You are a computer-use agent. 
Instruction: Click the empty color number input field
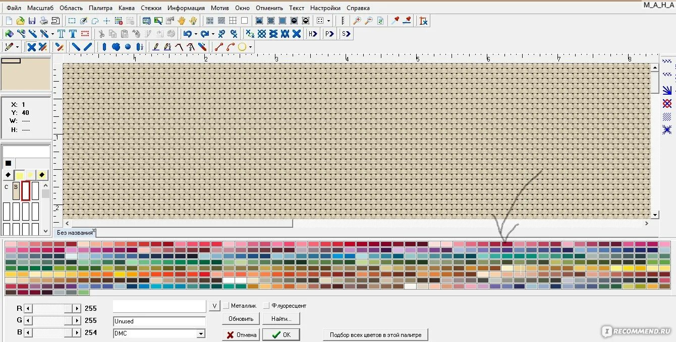[x=159, y=306]
